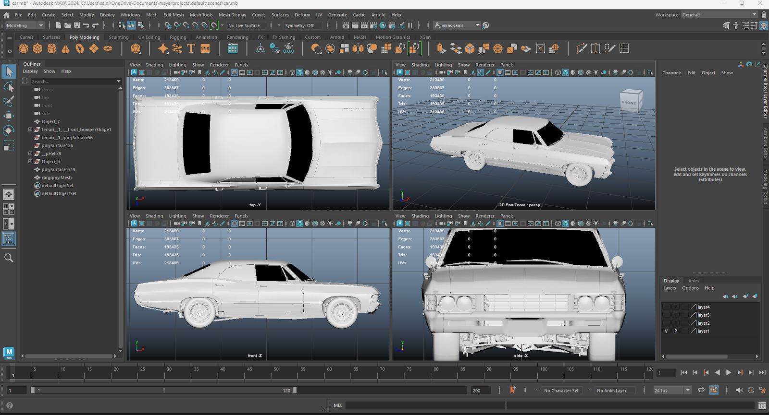Open the No Character Set dropdown

[x=562, y=391]
